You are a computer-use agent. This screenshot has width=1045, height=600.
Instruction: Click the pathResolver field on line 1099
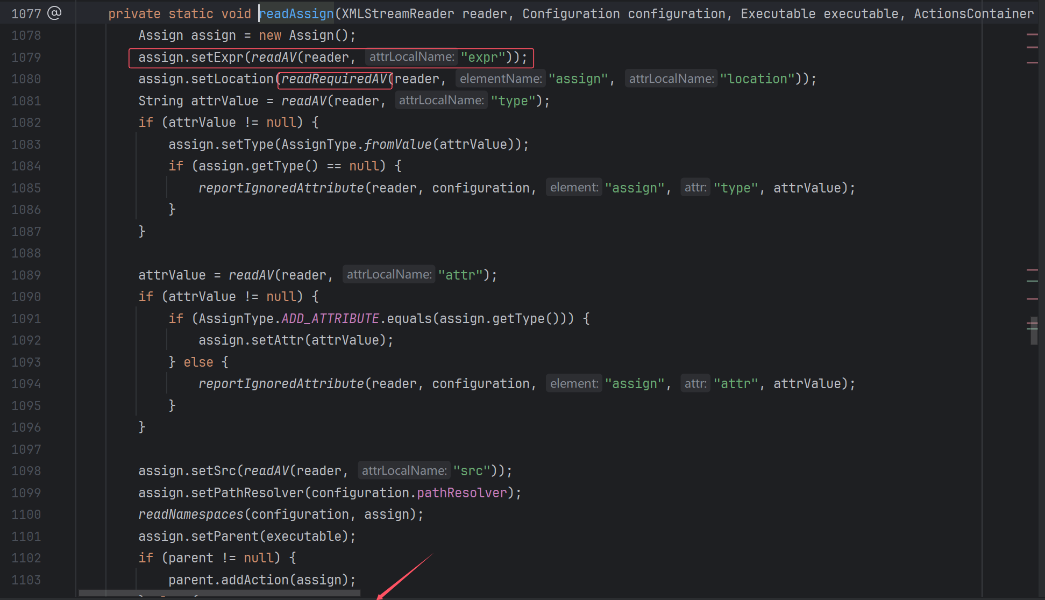(x=462, y=493)
